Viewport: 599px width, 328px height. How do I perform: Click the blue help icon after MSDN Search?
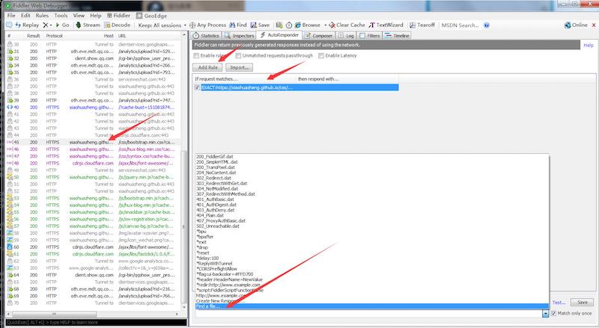pos(486,25)
